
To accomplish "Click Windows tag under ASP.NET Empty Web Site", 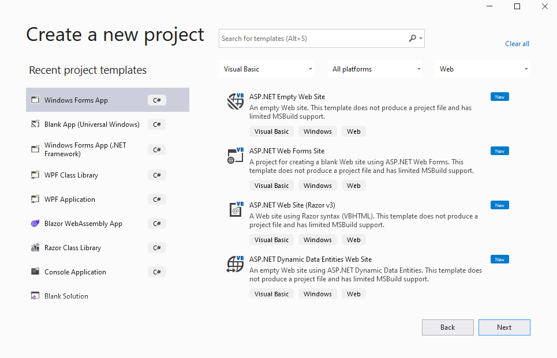I will pyautogui.click(x=317, y=131).
